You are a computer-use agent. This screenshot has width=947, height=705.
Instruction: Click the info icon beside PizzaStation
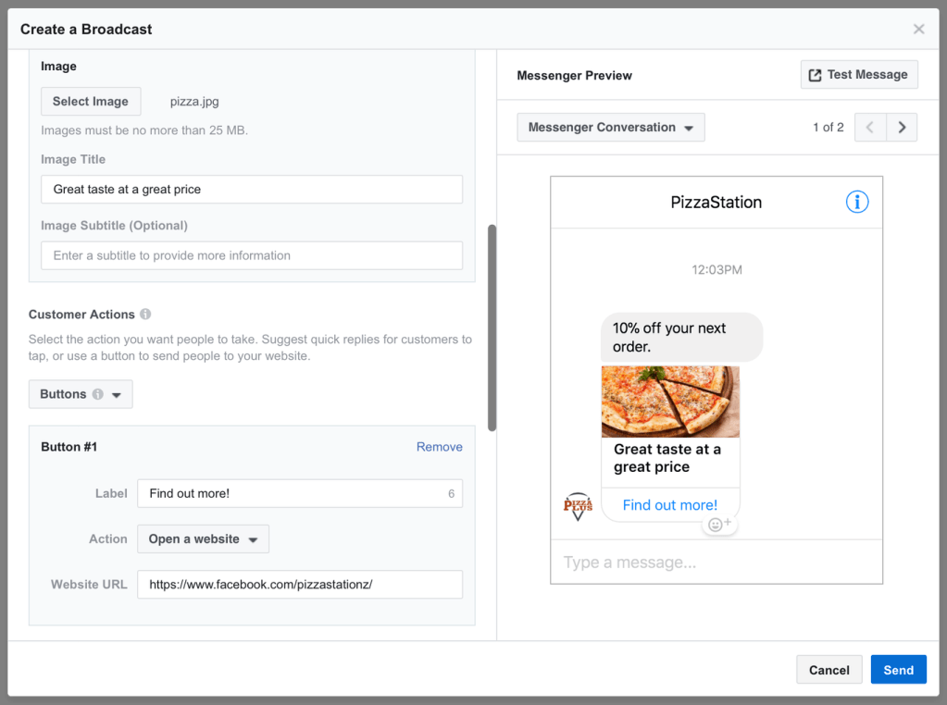point(857,202)
